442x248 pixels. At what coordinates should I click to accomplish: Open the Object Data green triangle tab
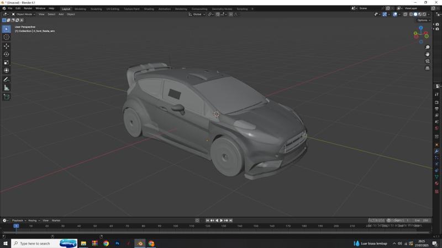point(436,176)
